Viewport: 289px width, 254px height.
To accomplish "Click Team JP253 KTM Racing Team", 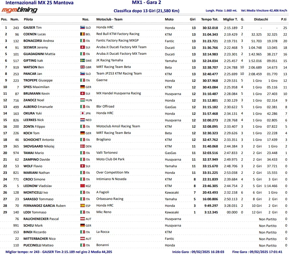I will coord(119,74).
